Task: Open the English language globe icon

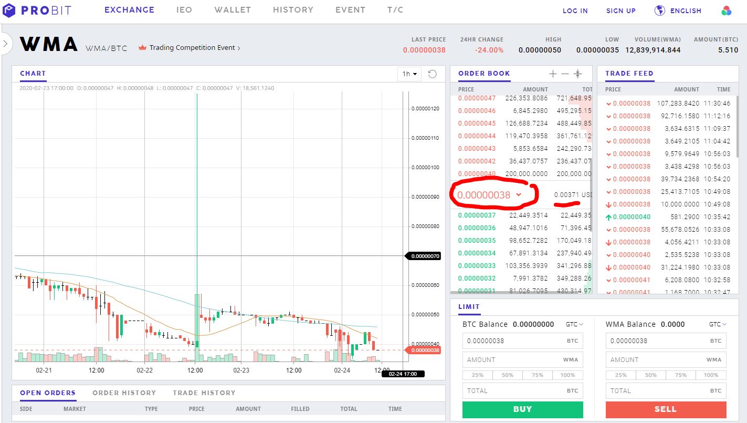Action: pyautogui.click(x=659, y=10)
